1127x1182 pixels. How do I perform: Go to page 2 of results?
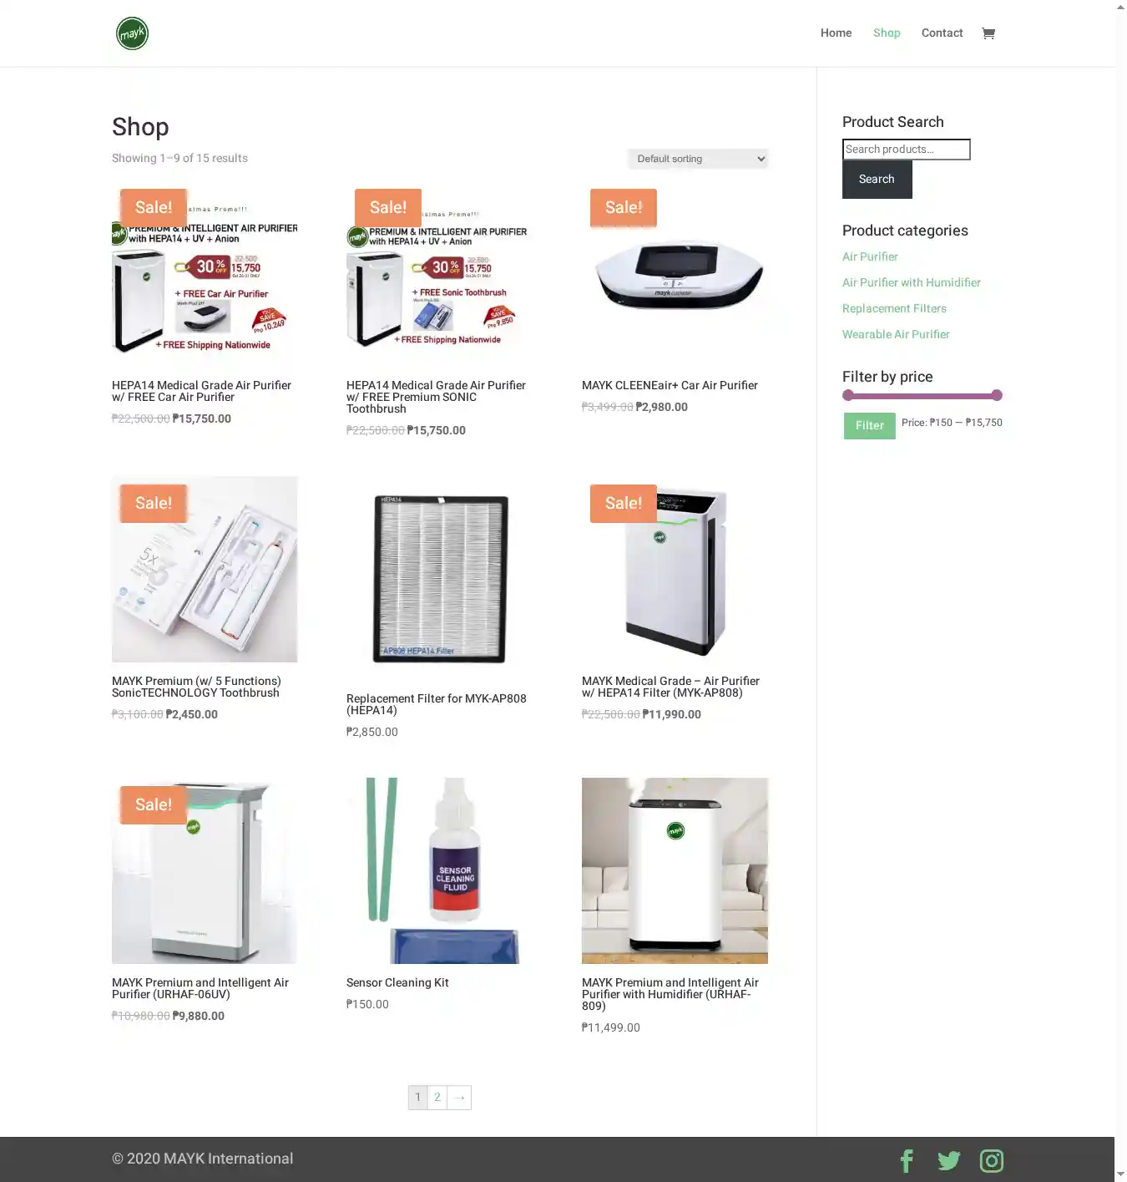tap(437, 1098)
